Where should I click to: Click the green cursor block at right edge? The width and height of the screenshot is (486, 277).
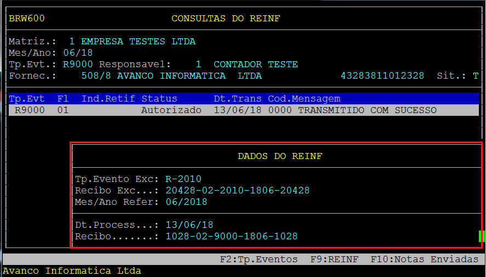coord(482,237)
